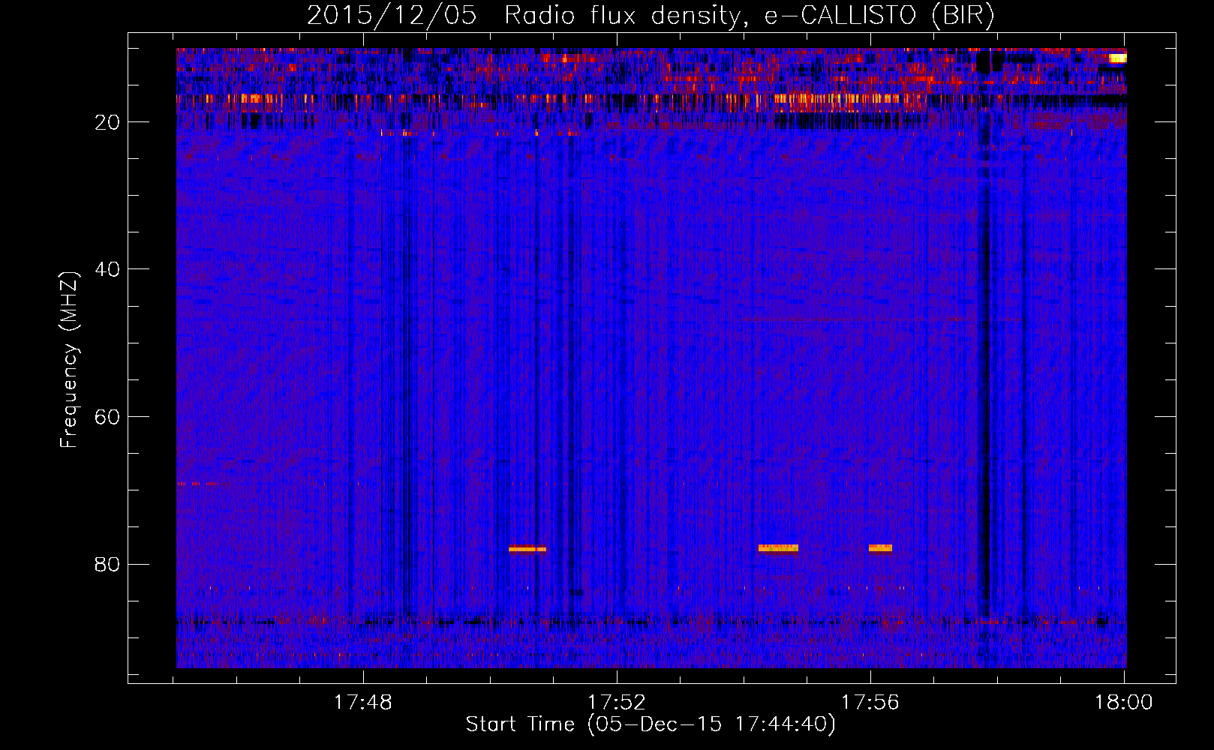Click the 17:52 time tick label

click(x=616, y=703)
